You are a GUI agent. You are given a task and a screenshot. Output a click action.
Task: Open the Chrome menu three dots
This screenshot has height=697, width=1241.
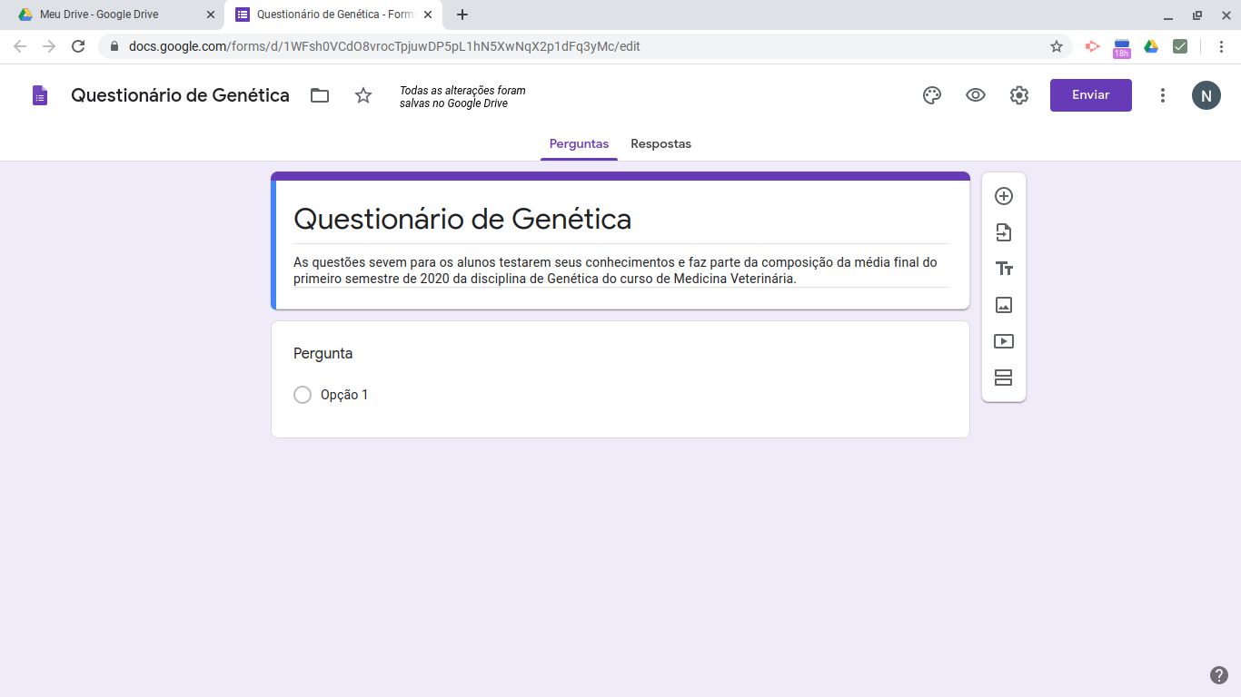1221,46
